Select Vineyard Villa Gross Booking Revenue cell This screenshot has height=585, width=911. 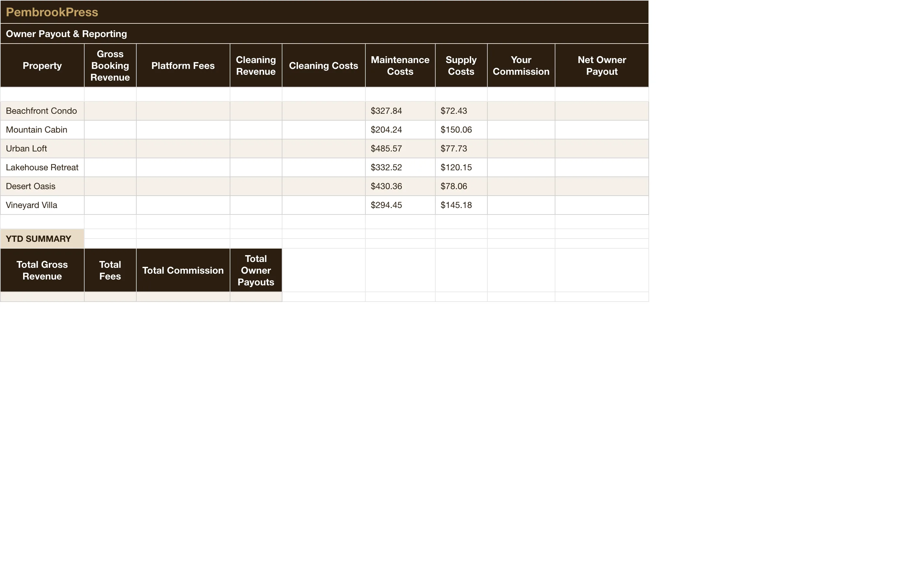pos(110,205)
